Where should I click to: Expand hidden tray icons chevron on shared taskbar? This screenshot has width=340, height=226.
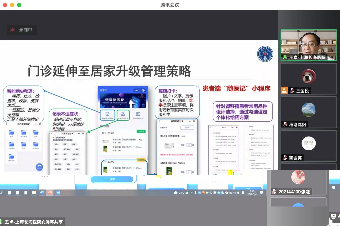click(192, 193)
